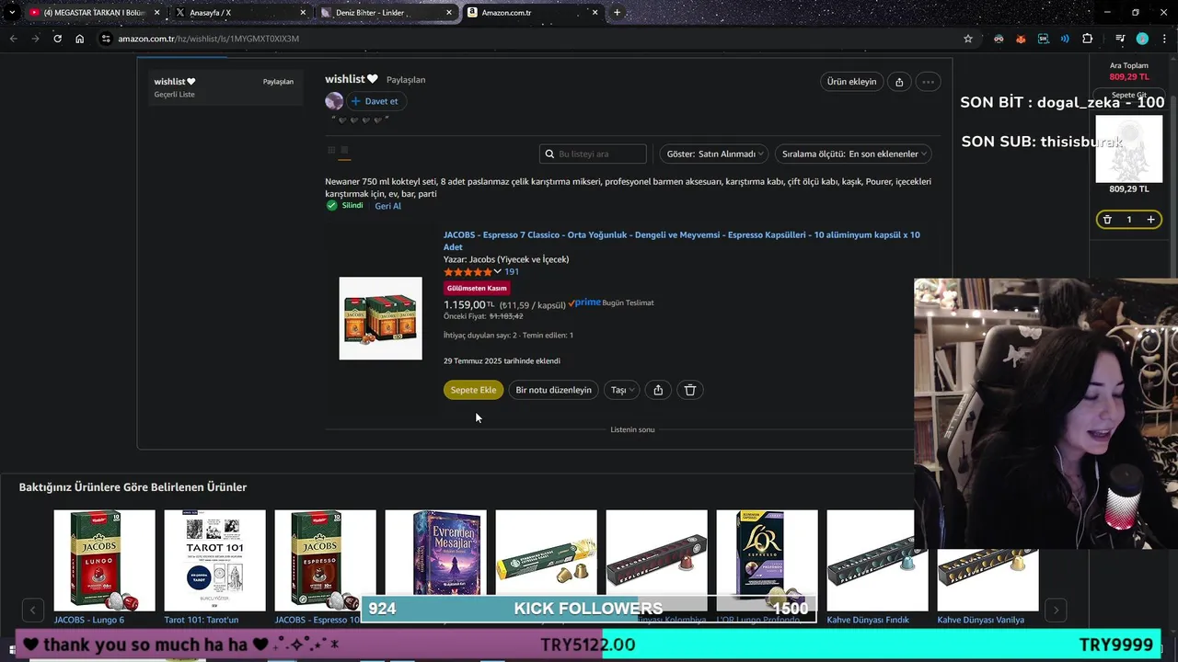Open the tab search dropdown arrow

[x=11, y=13]
